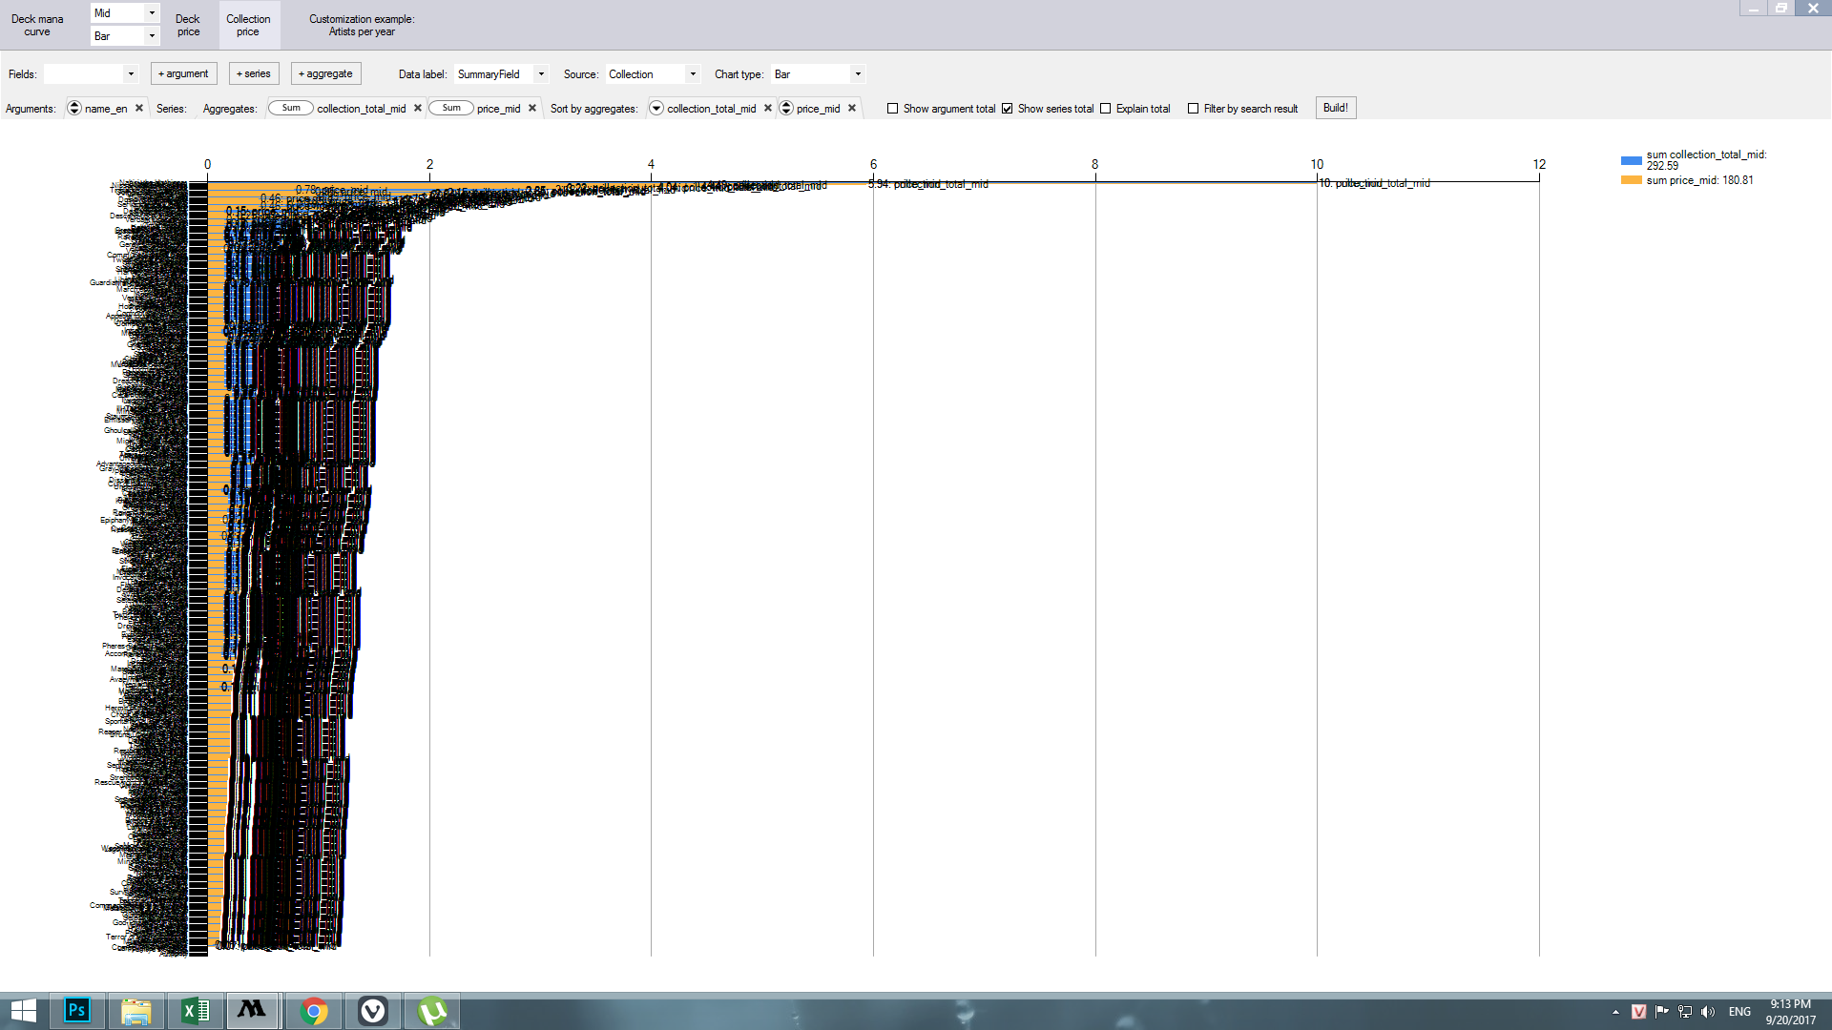The width and height of the screenshot is (1832, 1030).
Task: Click the Build! button
Action: tap(1335, 108)
